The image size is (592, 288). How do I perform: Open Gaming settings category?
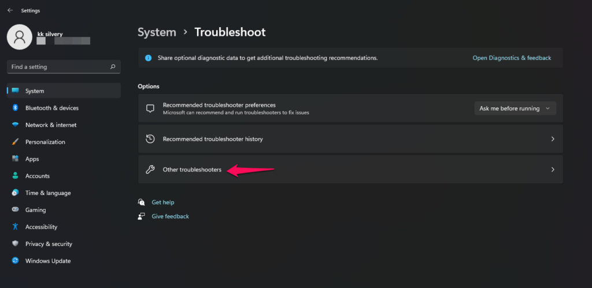(x=64, y=210)
